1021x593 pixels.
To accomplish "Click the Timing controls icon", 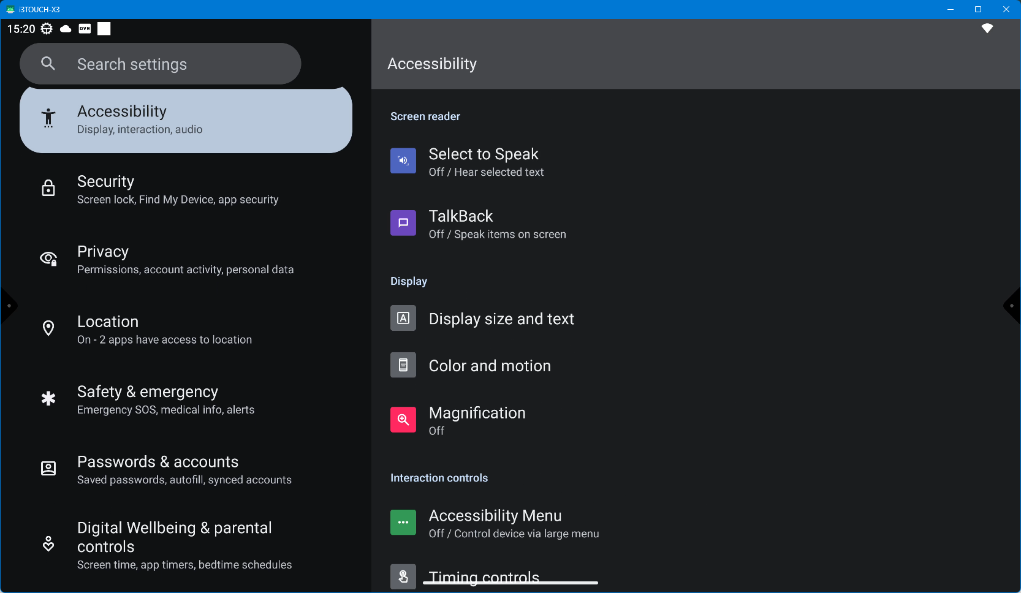I will click(403, 576).
